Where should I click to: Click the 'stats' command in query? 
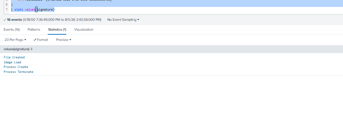tap(19, 10)
